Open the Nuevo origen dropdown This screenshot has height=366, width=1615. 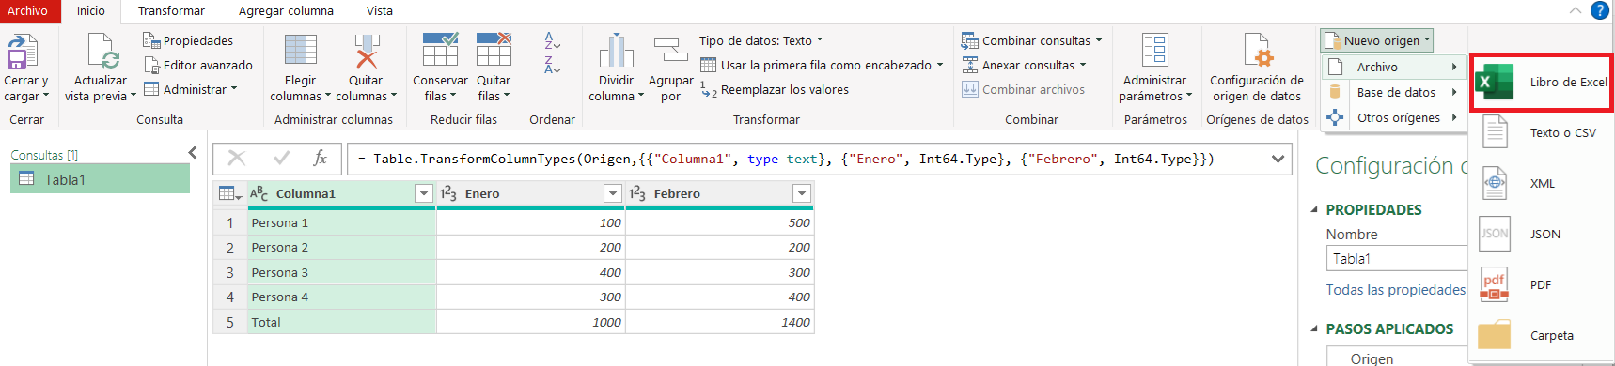click(1377, 40)
